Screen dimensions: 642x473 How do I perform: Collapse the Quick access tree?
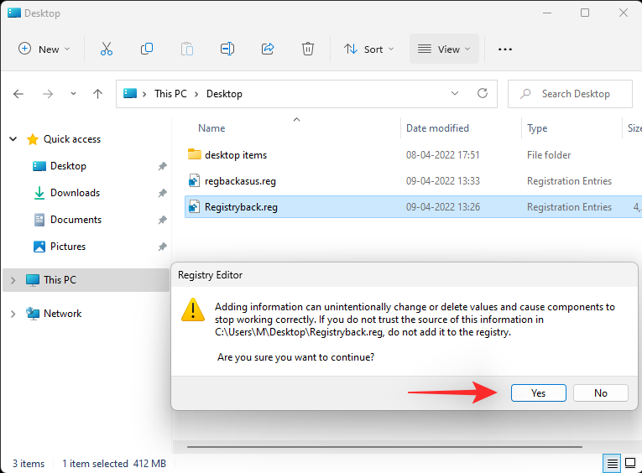point(13,139)
